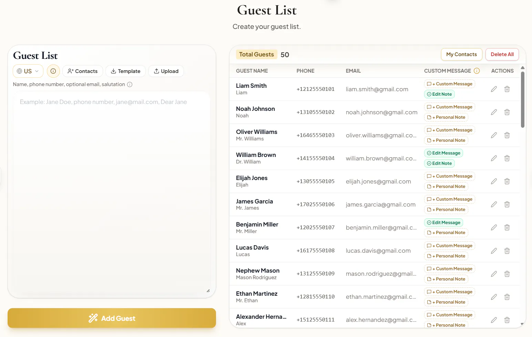
Task: Click the text area resize handle
Action: (208, 291)
